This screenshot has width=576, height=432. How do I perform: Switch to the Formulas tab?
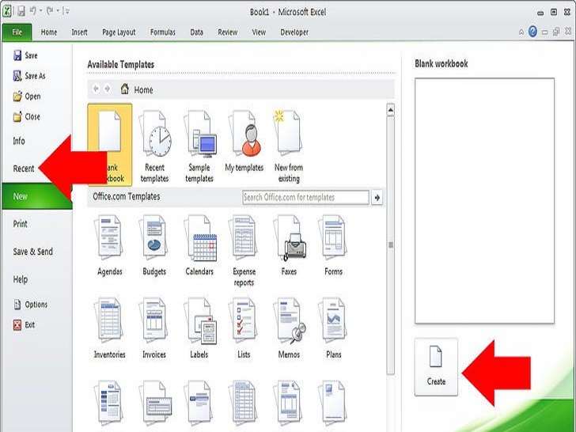coord(163,32)
